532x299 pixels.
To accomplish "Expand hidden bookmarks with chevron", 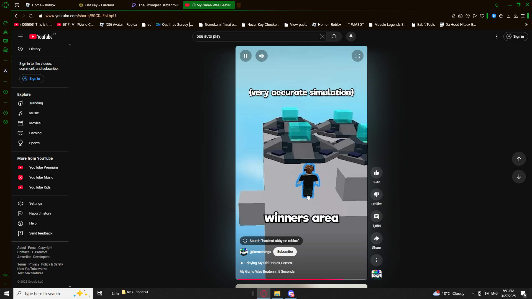I will [x=526, y=25].
